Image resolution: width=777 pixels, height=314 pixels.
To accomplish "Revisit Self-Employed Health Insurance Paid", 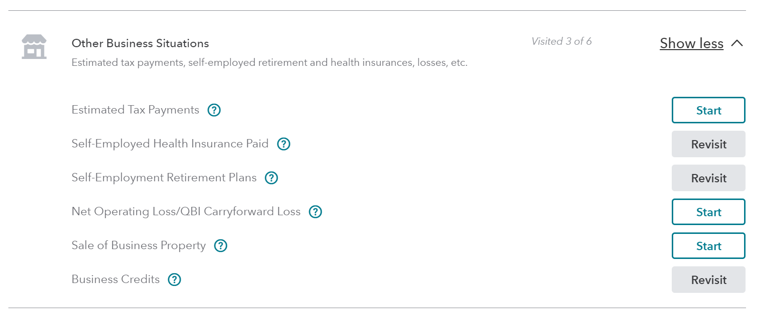I will [x=708, y=144].
